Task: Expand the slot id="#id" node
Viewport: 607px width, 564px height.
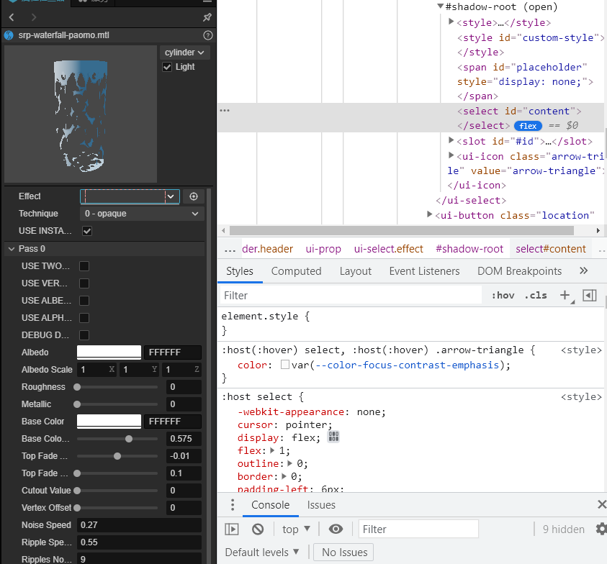Action: tap(451, 140)
